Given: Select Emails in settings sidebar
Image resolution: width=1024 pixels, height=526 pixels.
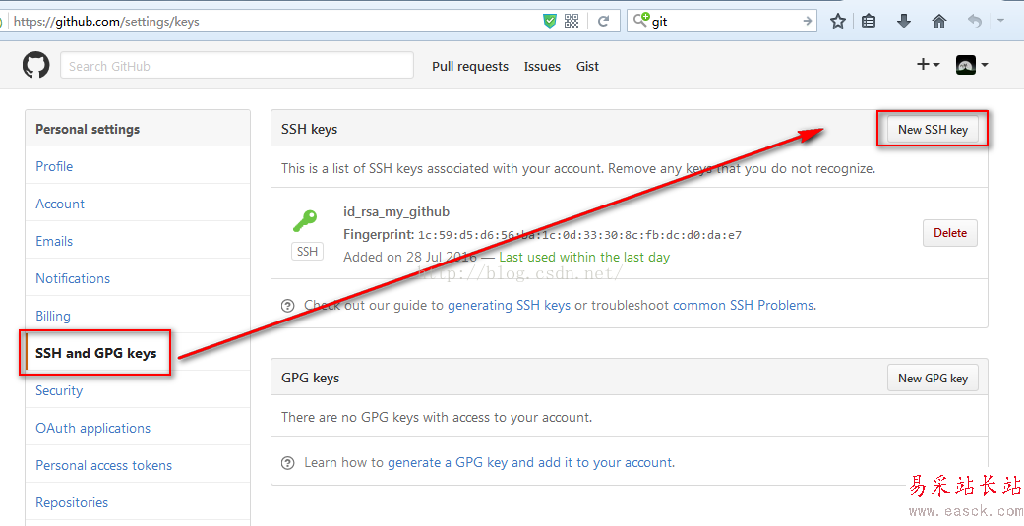Looking at the screenshot, I should pos(54,241).
